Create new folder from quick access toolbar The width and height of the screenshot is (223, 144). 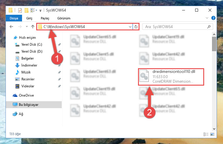[x=26, y=10]
